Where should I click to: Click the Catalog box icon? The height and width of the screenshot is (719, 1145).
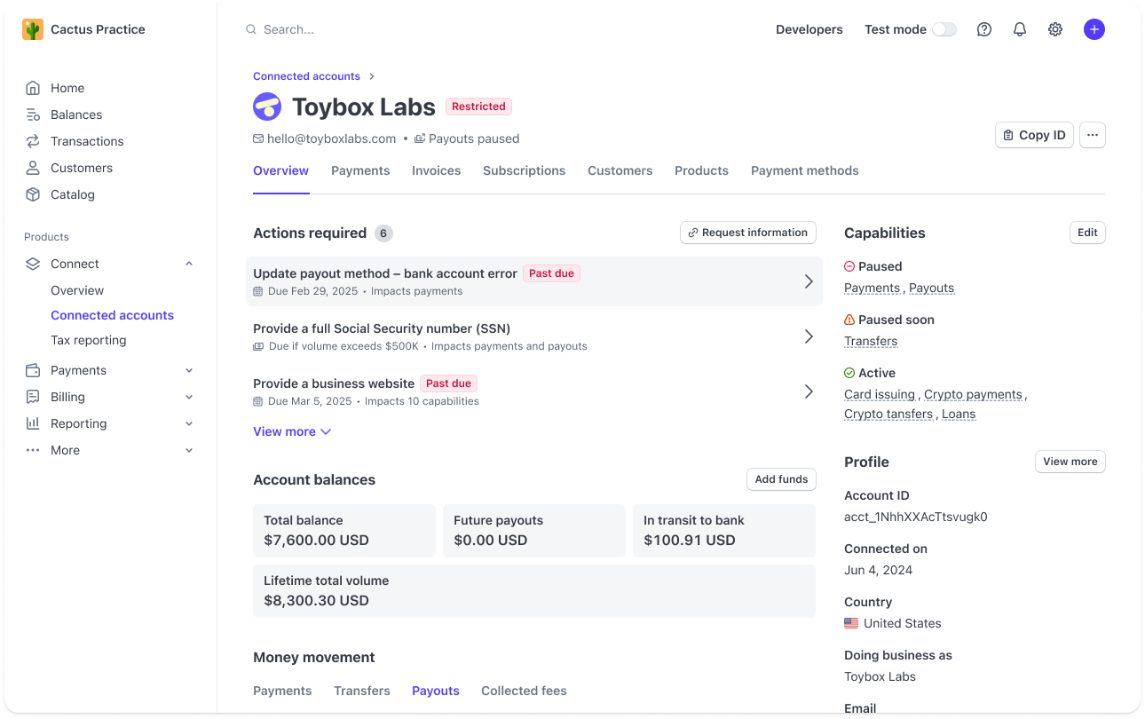click(33, 194)
